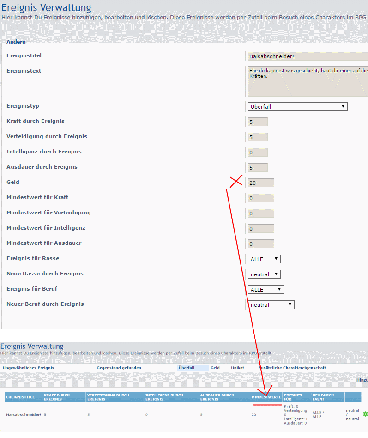Switch to the Überfall tab

point(187,368)
